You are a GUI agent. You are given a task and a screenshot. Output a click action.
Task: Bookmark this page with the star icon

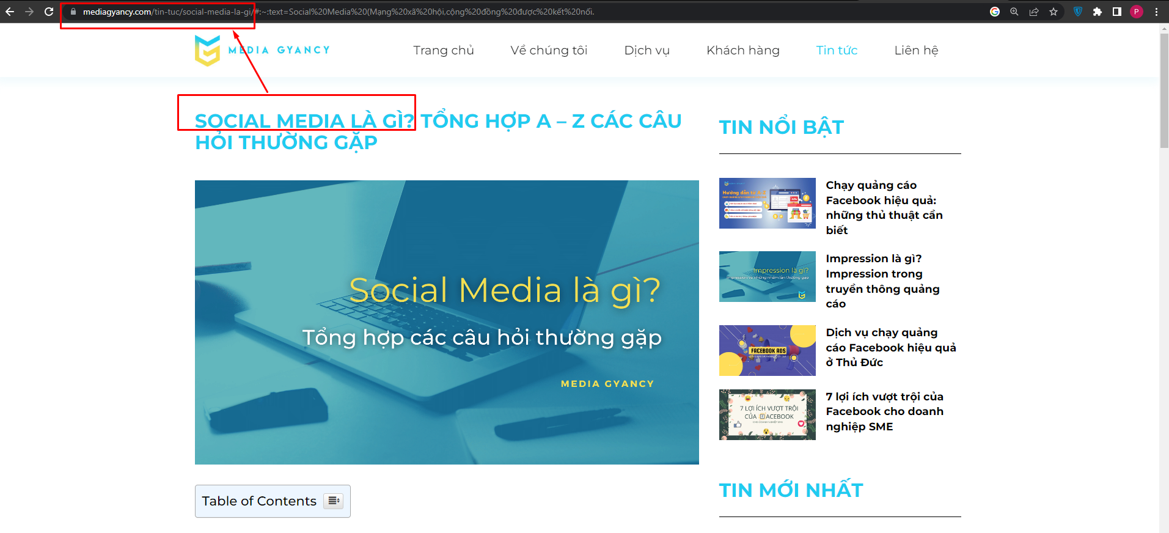1054,12
